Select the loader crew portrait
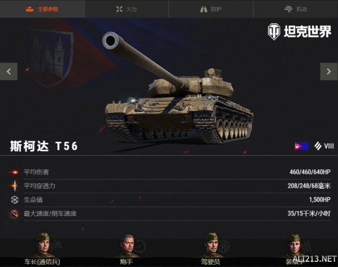 click(x=295, y=246)
